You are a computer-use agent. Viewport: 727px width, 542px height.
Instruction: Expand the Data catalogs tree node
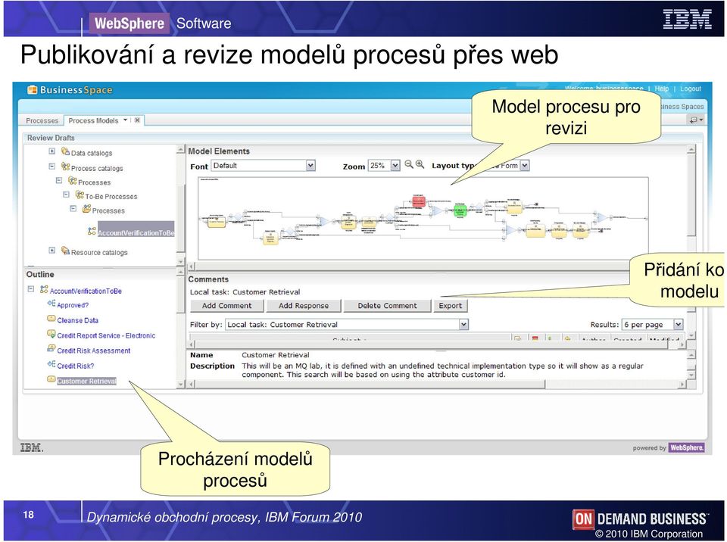(52, 151)
